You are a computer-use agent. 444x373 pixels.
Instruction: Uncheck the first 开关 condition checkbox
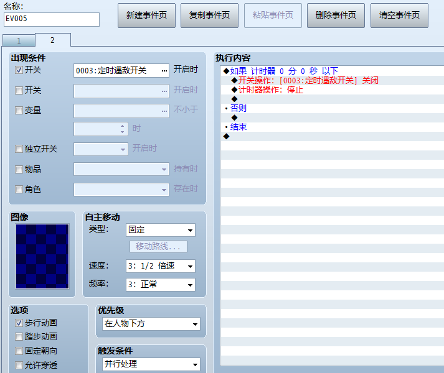pyautogui.click(x=19, y=70)
